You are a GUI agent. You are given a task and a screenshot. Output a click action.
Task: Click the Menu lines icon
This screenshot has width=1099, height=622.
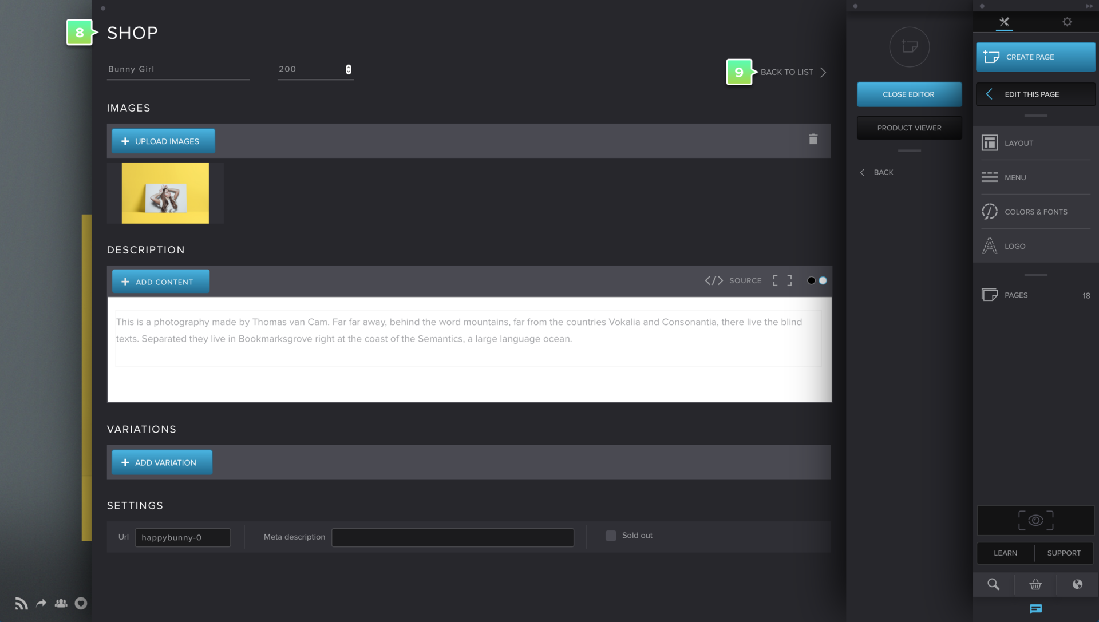point(990,177)
